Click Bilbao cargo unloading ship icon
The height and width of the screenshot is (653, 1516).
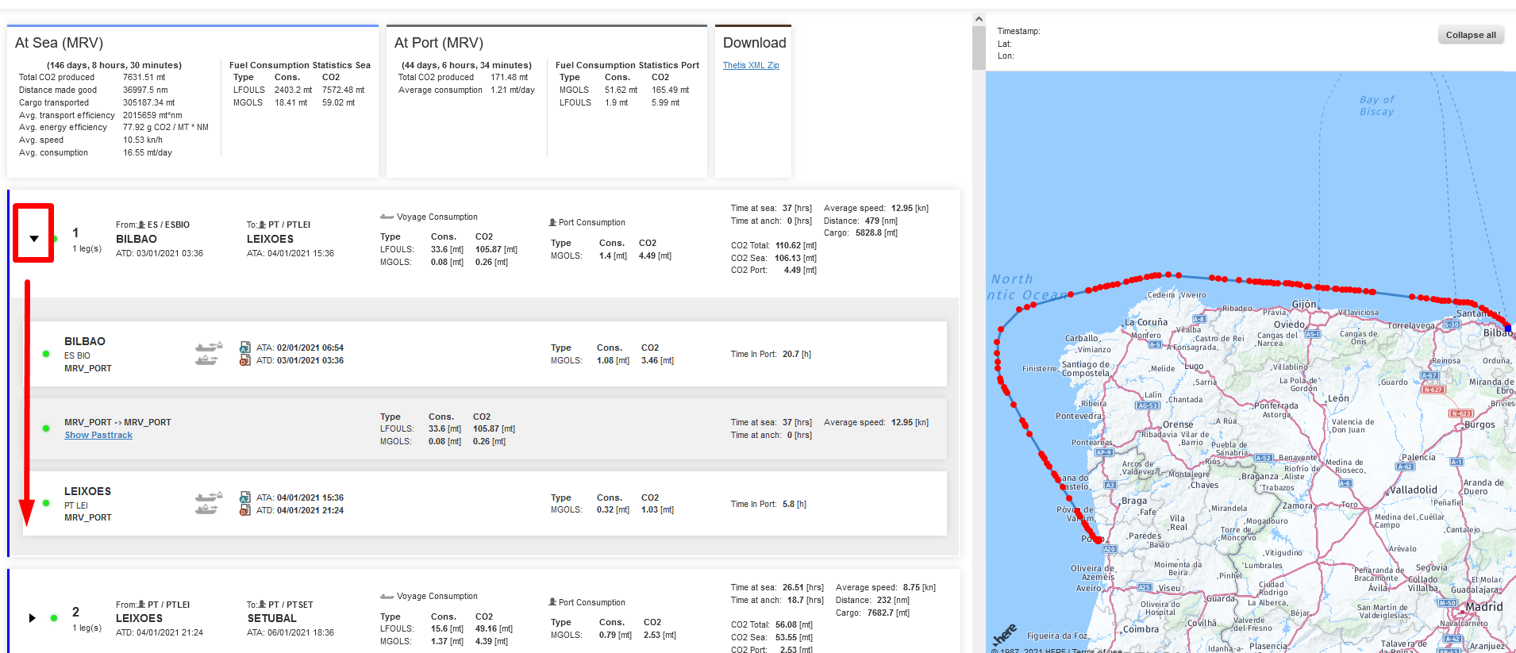(x=206, y=360)
